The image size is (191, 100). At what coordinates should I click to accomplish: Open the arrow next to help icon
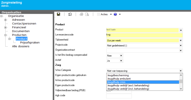120,14
